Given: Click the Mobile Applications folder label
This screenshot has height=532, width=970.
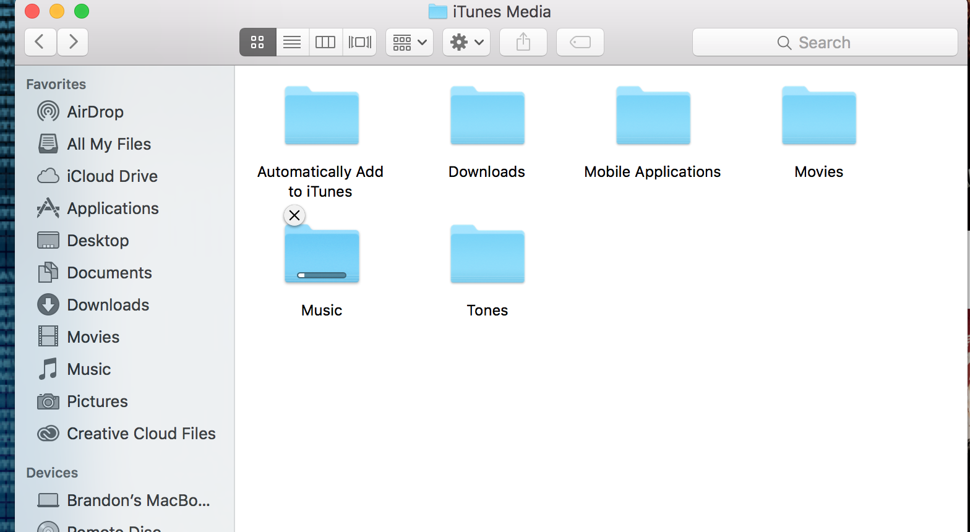Looking at the screenshot, I should click(653, 172).
